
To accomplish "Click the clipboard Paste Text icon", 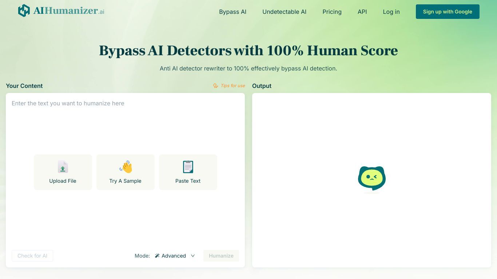I will pos(188,167).
